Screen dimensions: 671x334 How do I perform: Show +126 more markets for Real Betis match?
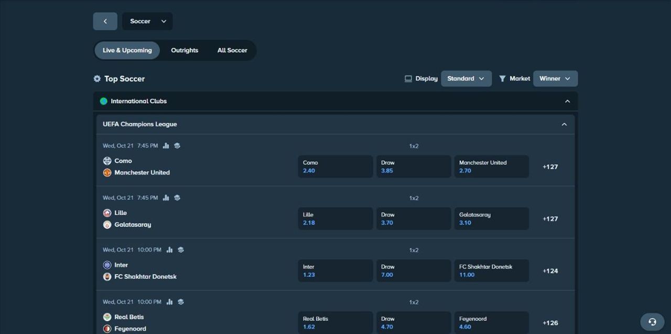pos(550,322)
